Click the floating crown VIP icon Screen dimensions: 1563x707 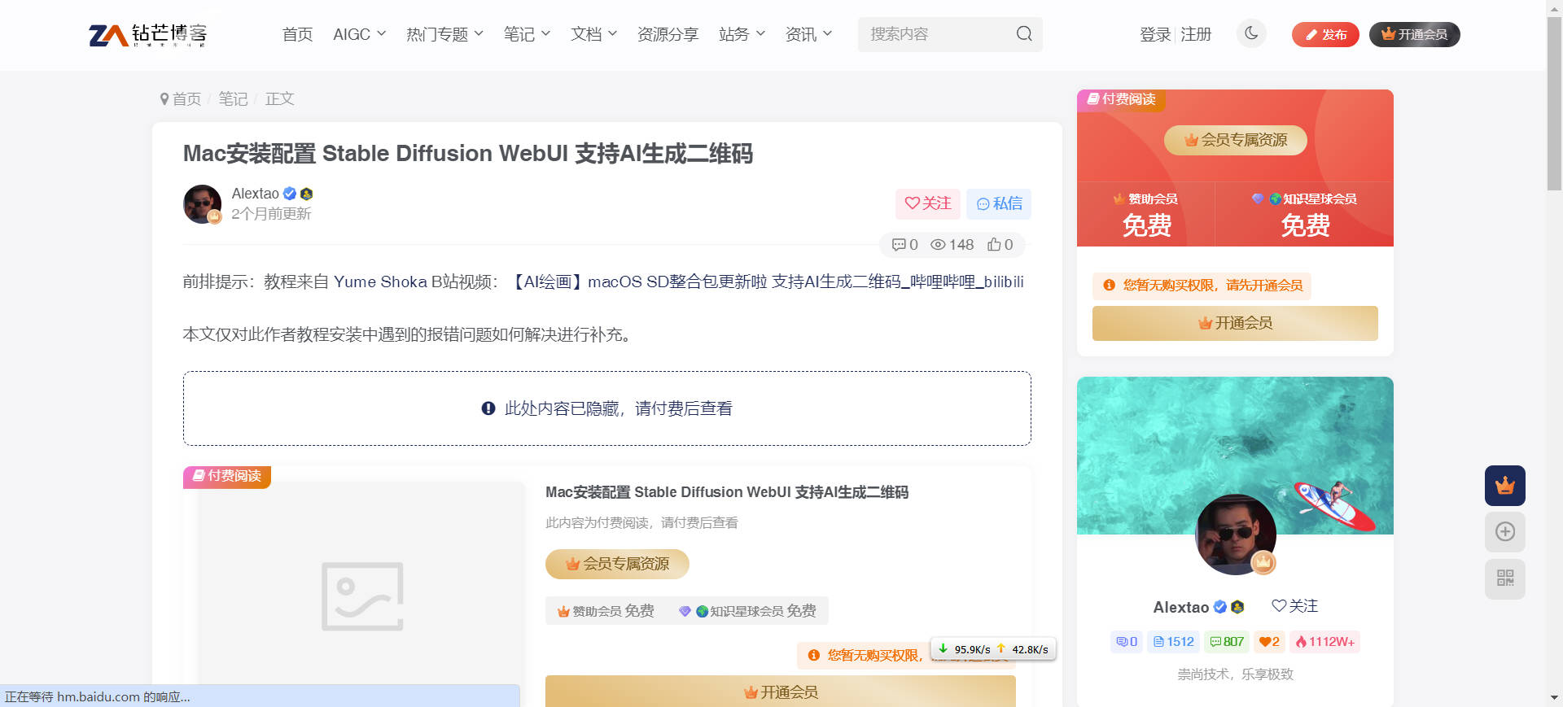[x=1504, y=486]
